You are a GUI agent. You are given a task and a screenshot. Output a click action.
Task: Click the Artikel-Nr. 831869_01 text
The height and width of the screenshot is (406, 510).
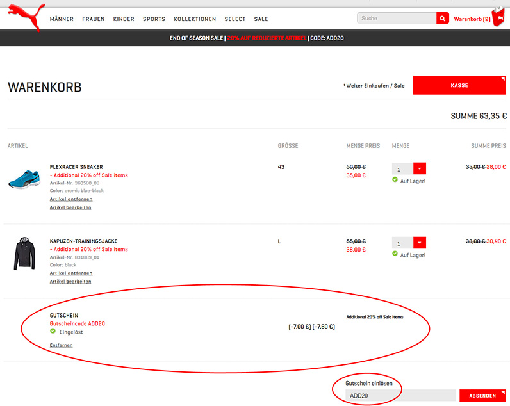click(74, 257)
